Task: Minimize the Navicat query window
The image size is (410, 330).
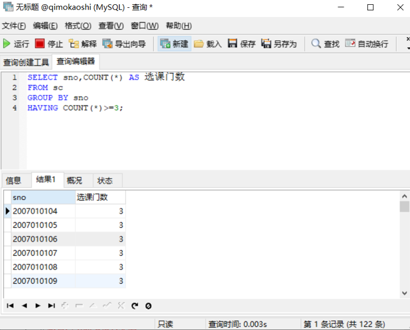Action: [341, 7]
